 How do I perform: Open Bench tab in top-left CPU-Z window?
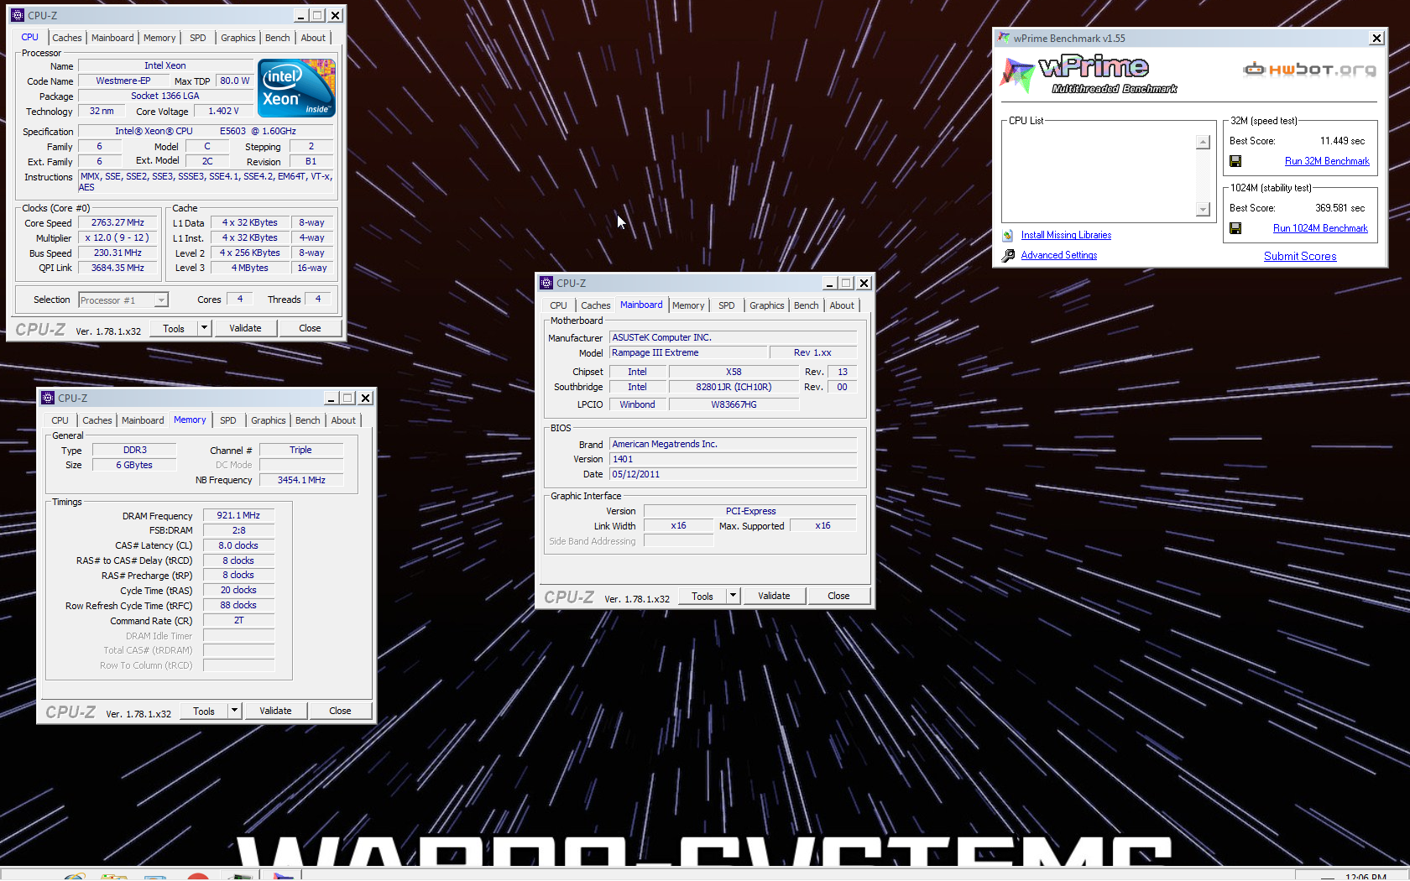[x=278, y=38]
